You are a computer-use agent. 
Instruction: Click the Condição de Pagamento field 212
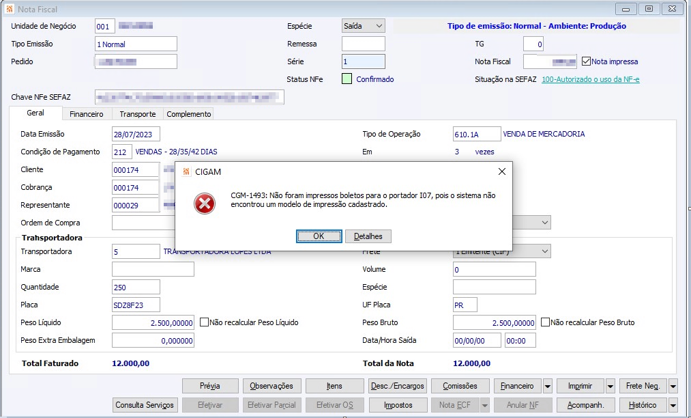(121, 152)
